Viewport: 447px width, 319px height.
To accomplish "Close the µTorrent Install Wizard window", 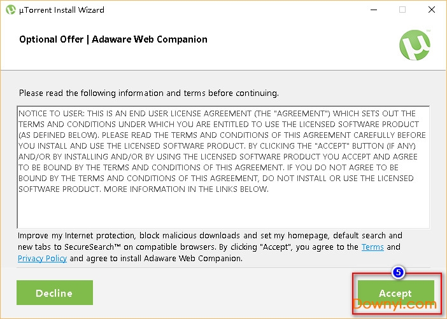I will click(432, 10).
